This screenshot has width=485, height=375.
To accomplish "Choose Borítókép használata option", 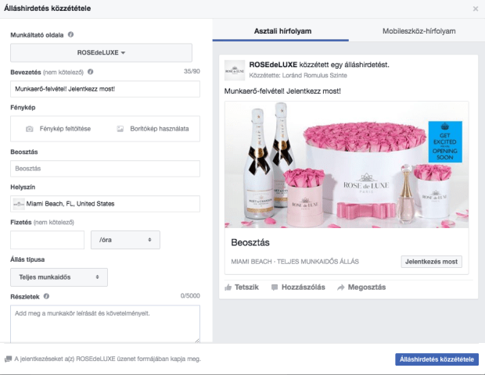I will coord(152,128).
